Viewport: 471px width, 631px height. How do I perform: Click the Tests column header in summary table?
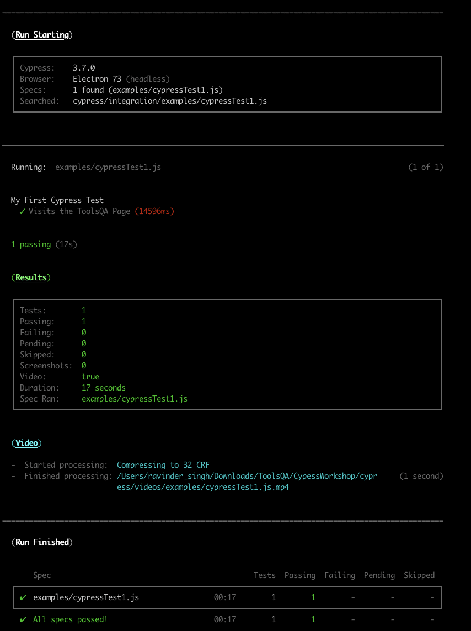[265, 575]
